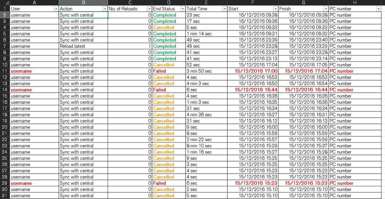This screenshot has width=385, height=199.
Task: Open the No. of Reloads filter dropdown
Action: pyautogui.click(x=149, y=9)
